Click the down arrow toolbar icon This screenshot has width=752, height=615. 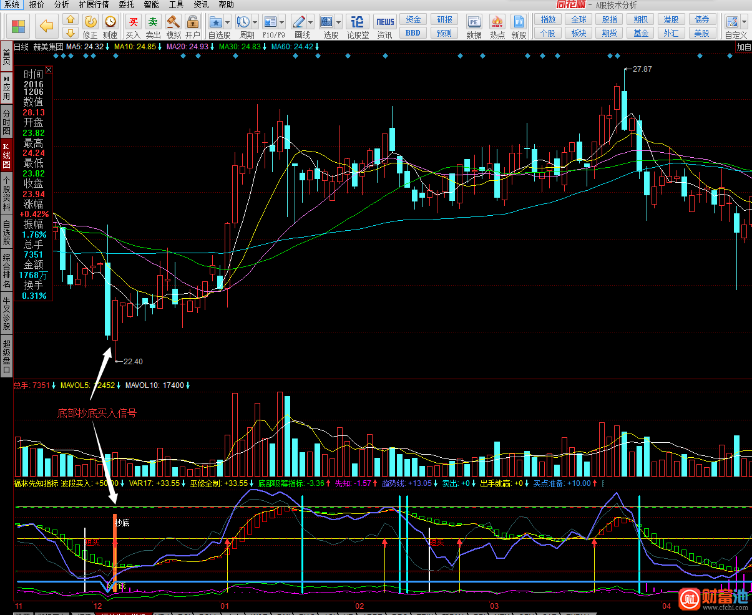(71, 32)
